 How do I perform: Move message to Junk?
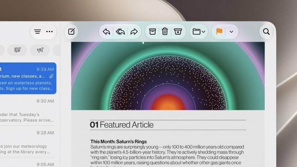178,32
